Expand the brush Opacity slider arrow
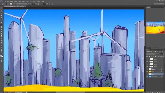The height and width of the screenshot is (93, 165). tap(36, 4)
